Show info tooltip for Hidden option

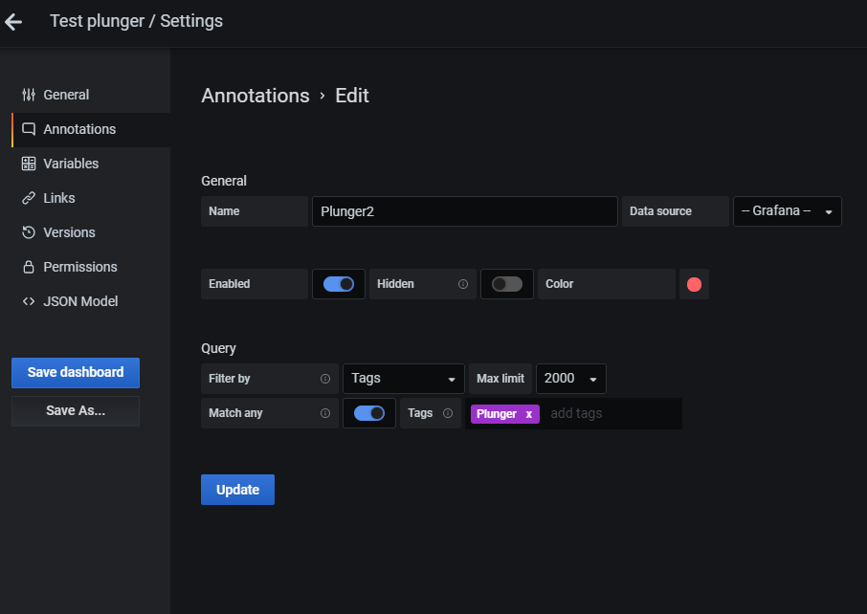tap(463, 284)
